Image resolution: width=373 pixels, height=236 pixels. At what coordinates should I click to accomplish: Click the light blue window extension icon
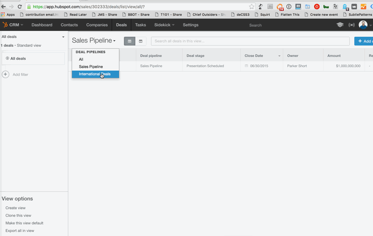click(307, 6)
